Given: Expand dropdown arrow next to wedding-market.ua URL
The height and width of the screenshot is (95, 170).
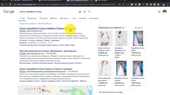Looking at the screenshot, I should [x=67, y=72].
